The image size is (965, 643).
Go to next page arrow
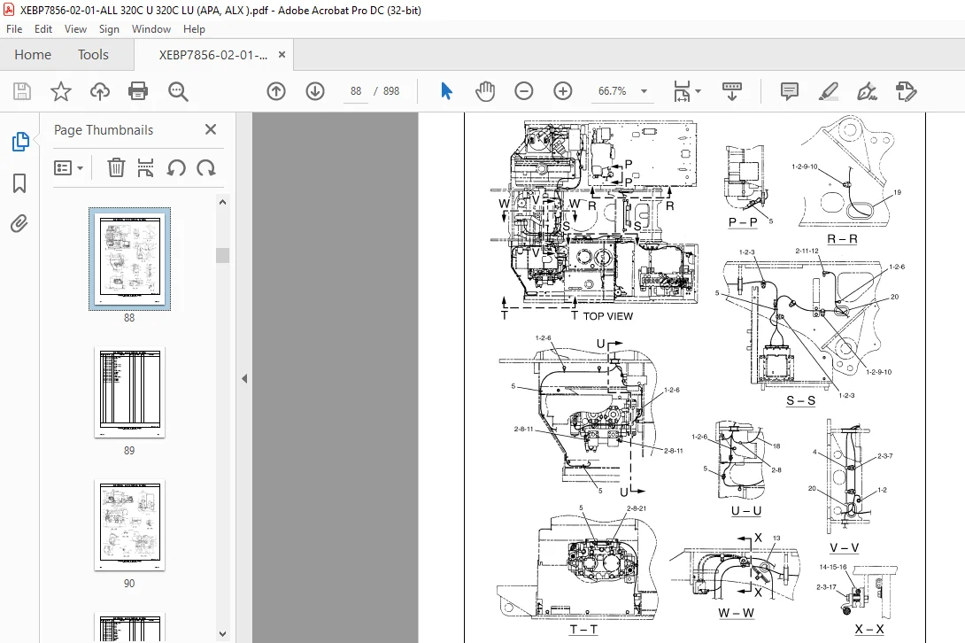[315, 91]
